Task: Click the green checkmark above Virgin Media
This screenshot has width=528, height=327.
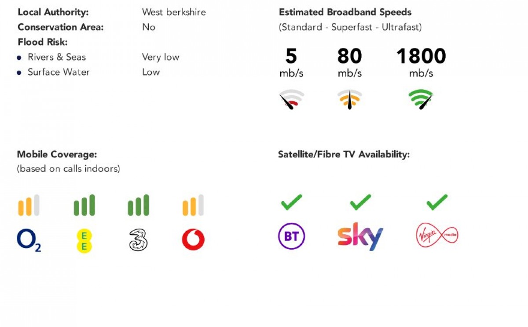Action: 437,202
